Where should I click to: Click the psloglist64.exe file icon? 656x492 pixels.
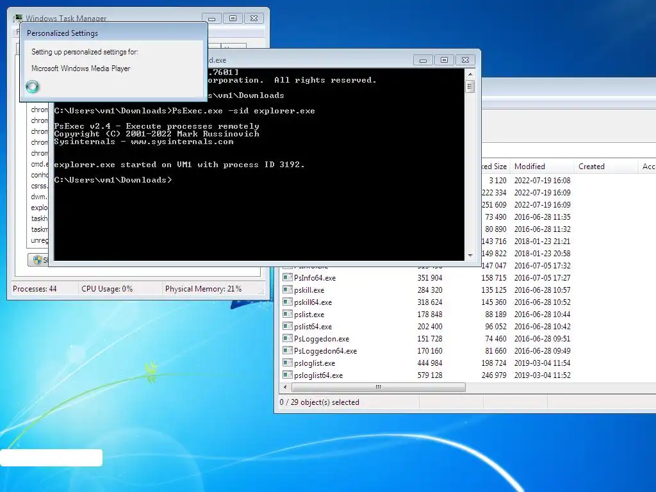[287, 374]
